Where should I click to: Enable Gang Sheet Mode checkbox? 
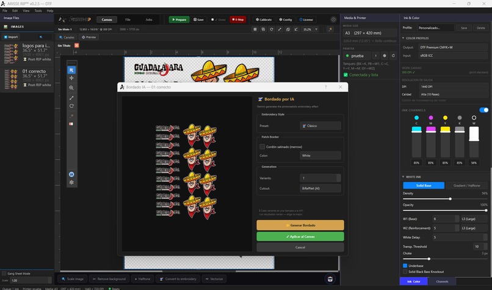(x=4, y=274)
